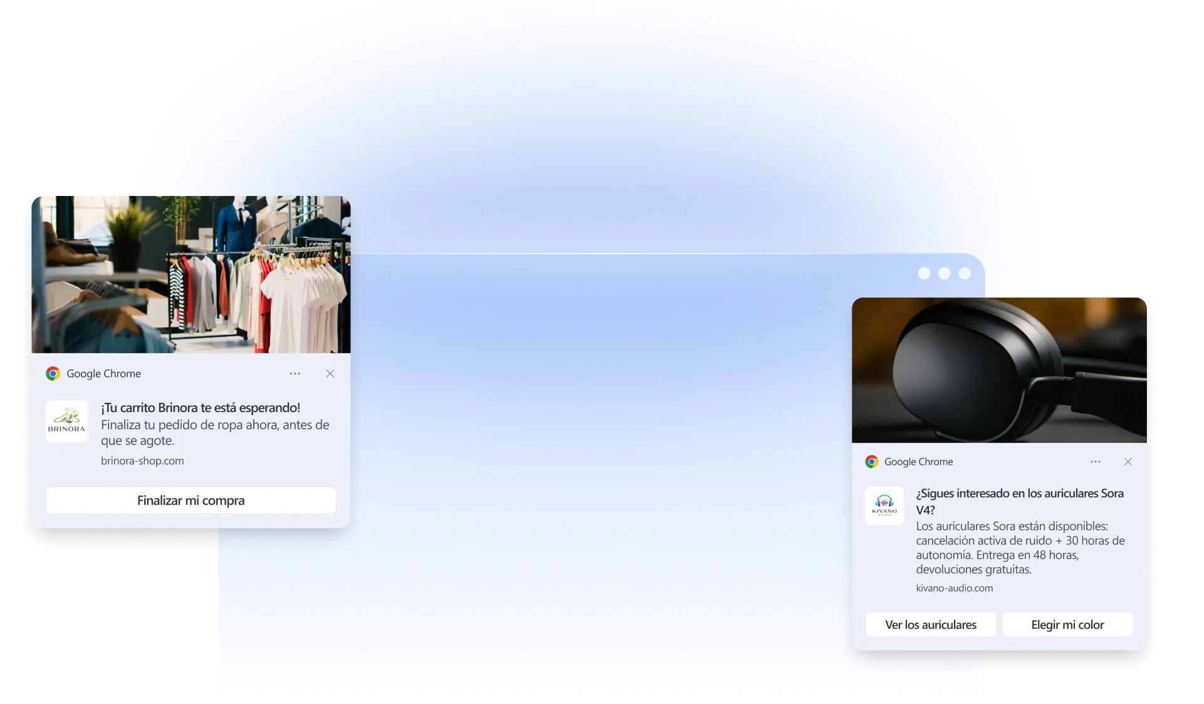Click the middle white window dot

(945, 273)
